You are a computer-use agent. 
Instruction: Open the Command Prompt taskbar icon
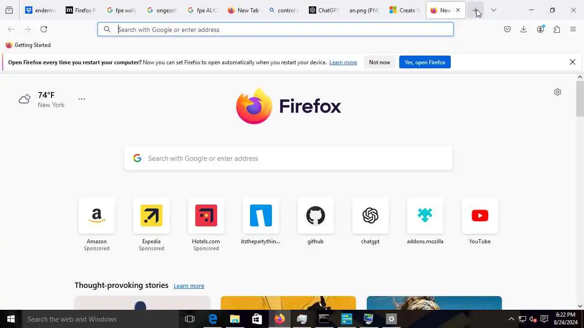(x=324, y=319)
